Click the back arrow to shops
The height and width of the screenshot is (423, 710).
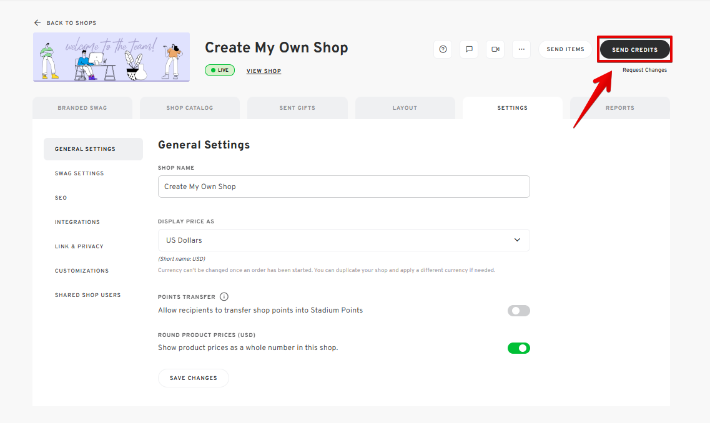tap(37, 23)
